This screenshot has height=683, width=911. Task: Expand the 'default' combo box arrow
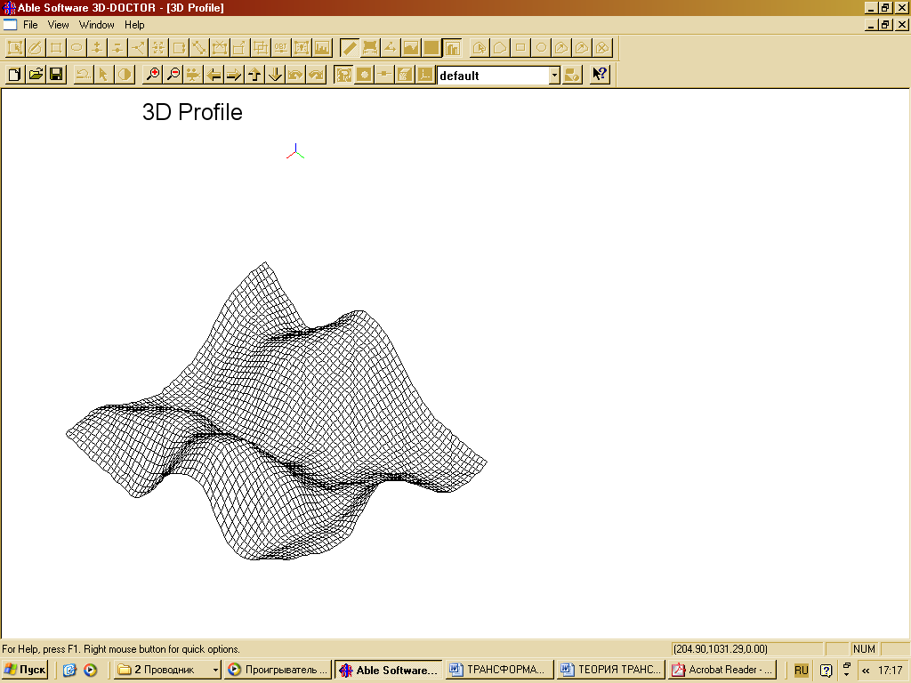pyautogui.click(x=554, y=76)
